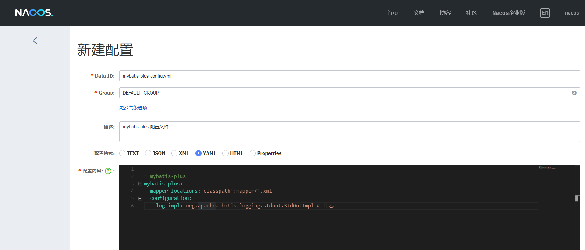585x250 pixels.
Task: Collapse the mybatis-plus block on line 3
Action: point(140,184)
